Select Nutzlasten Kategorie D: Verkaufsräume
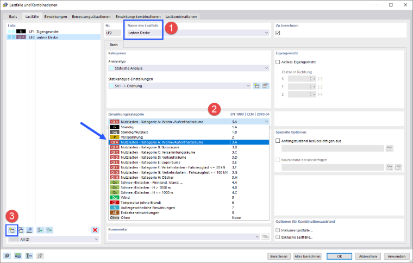This screenshot has height=263, width=413. [x=189, y=157]
